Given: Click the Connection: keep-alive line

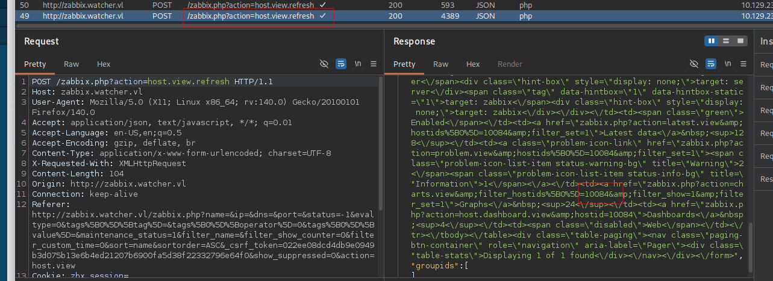Looking at the screenshot, I should [84, 194].
